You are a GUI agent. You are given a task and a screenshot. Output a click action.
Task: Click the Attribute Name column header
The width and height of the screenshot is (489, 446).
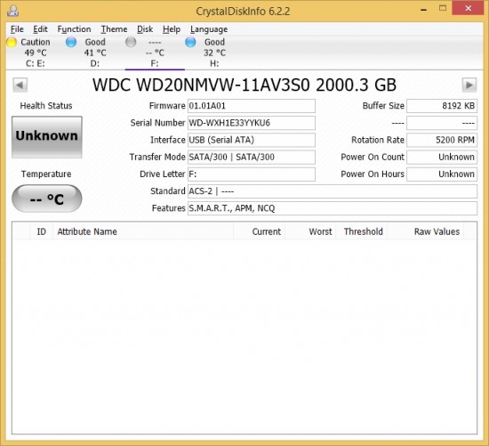[143, 231]
